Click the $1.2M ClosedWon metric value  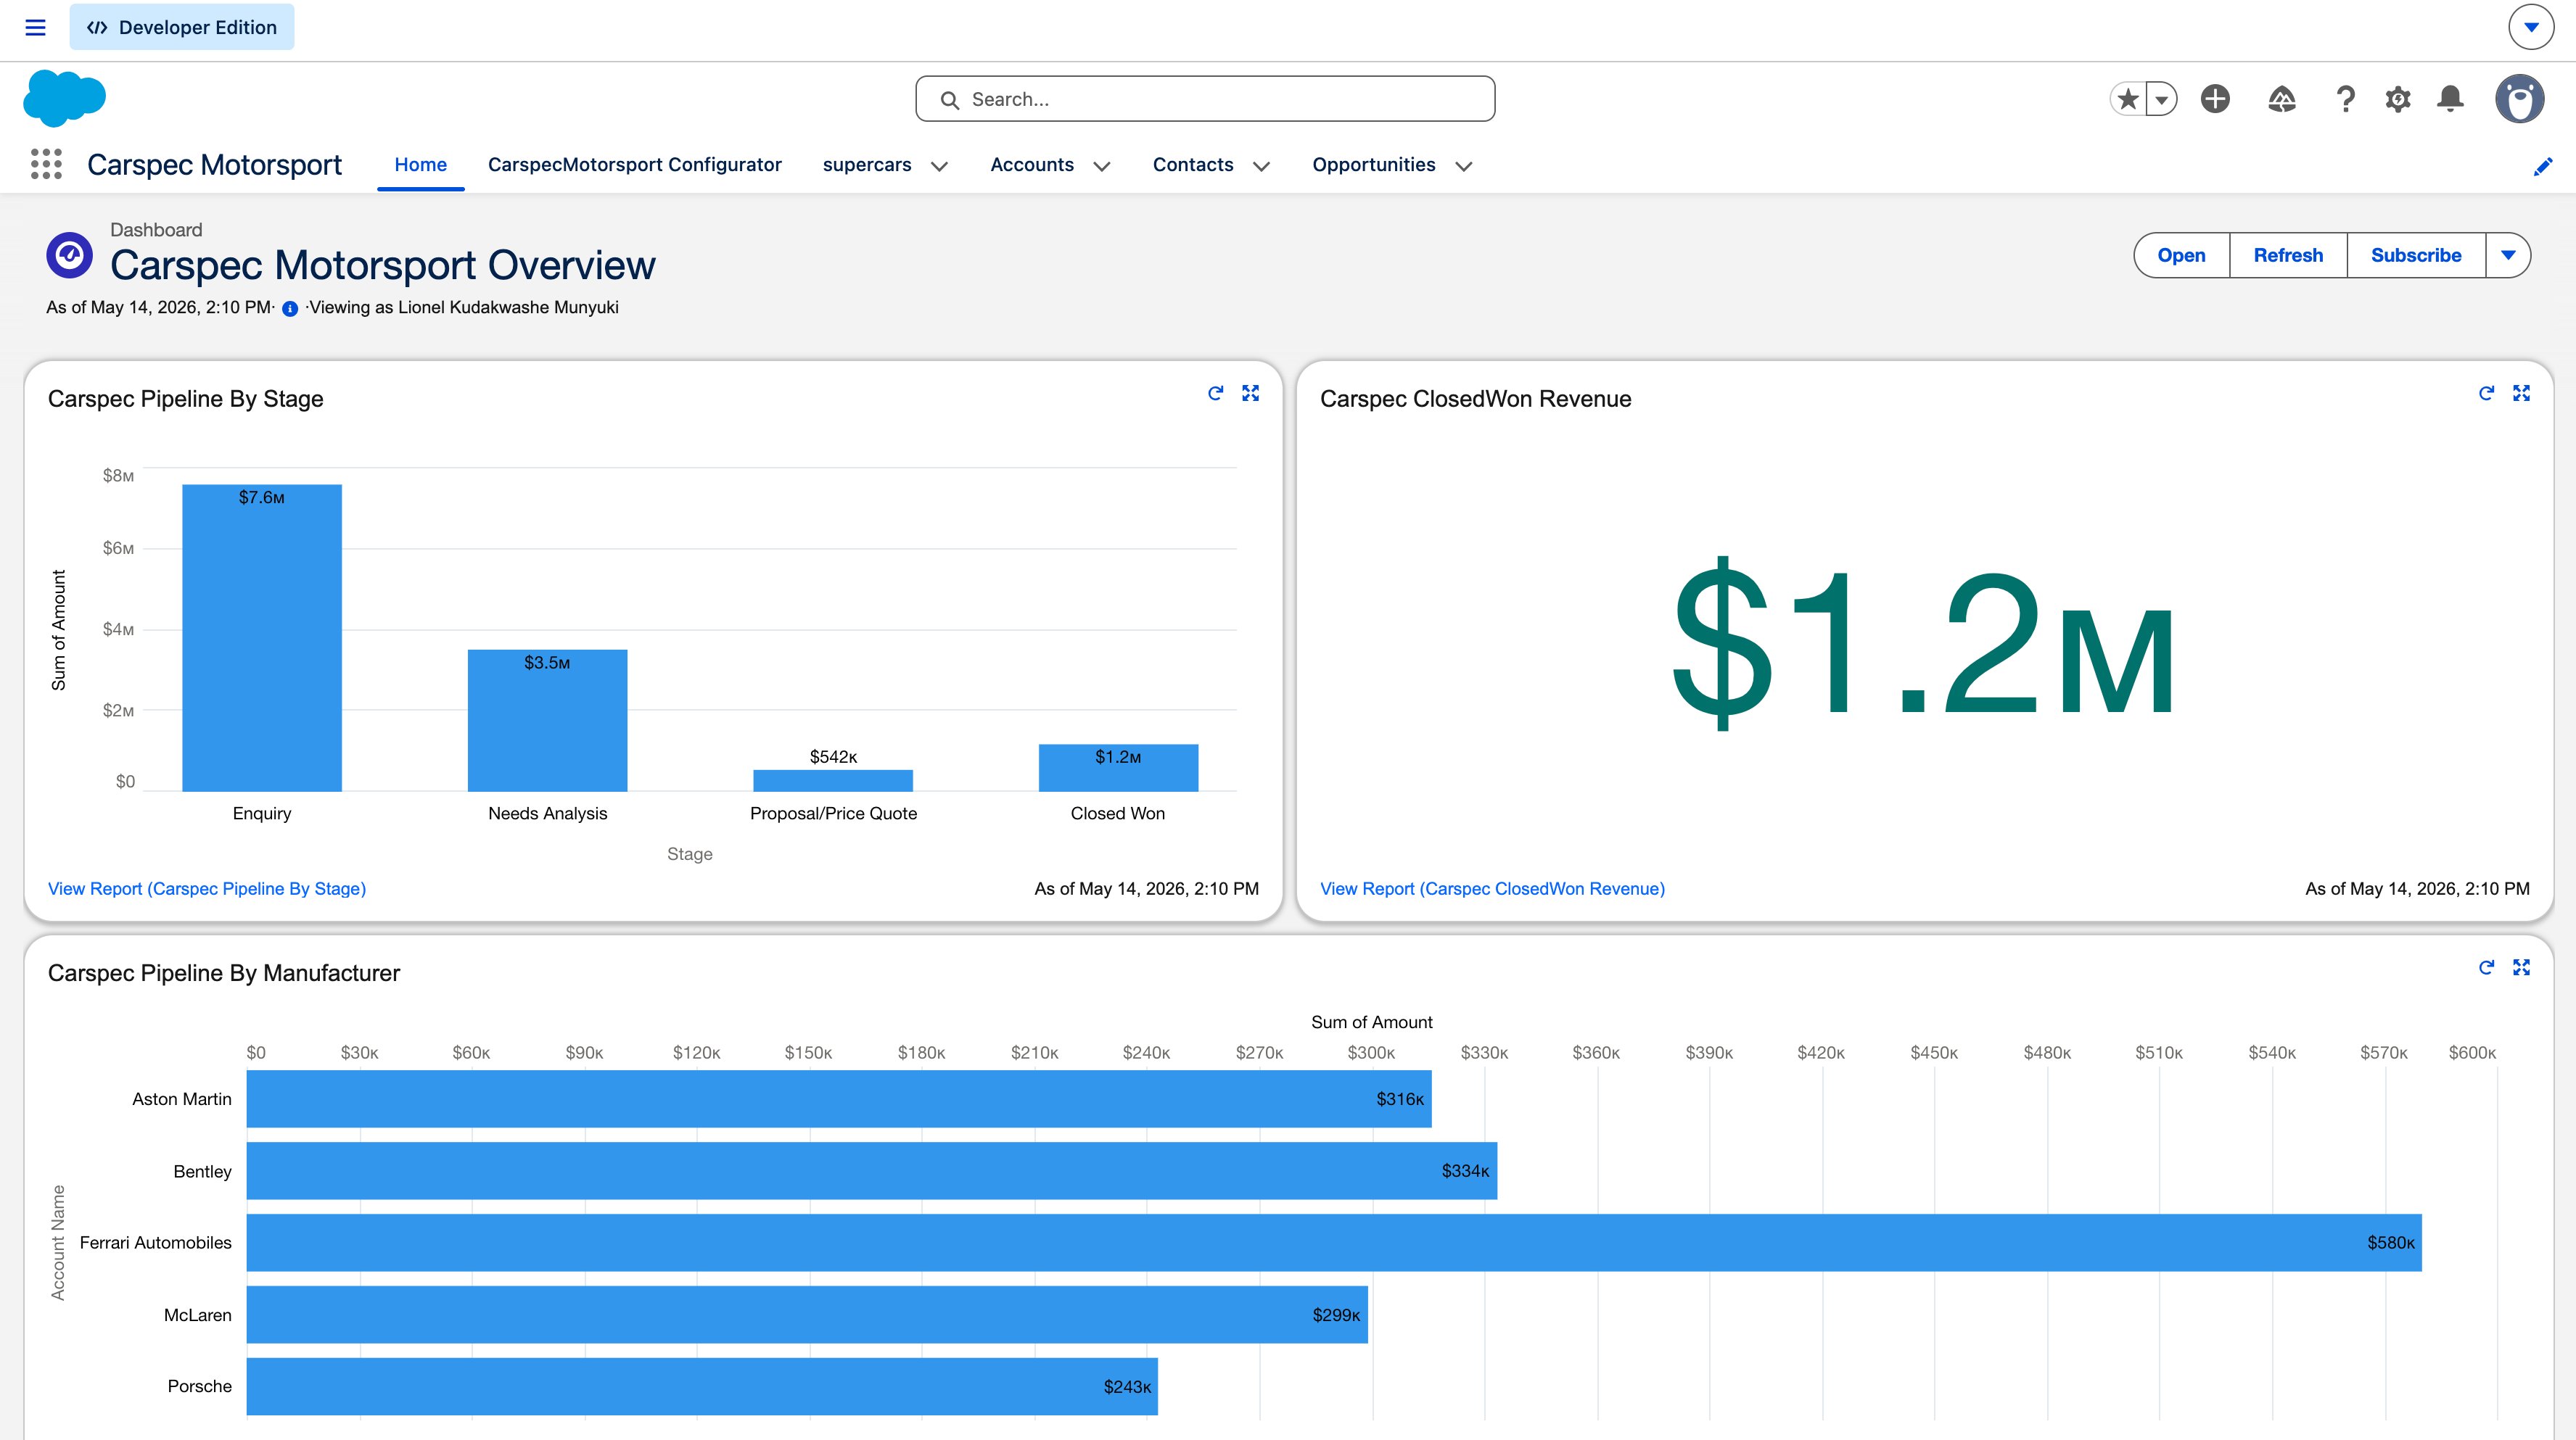tap(1924, 642)
